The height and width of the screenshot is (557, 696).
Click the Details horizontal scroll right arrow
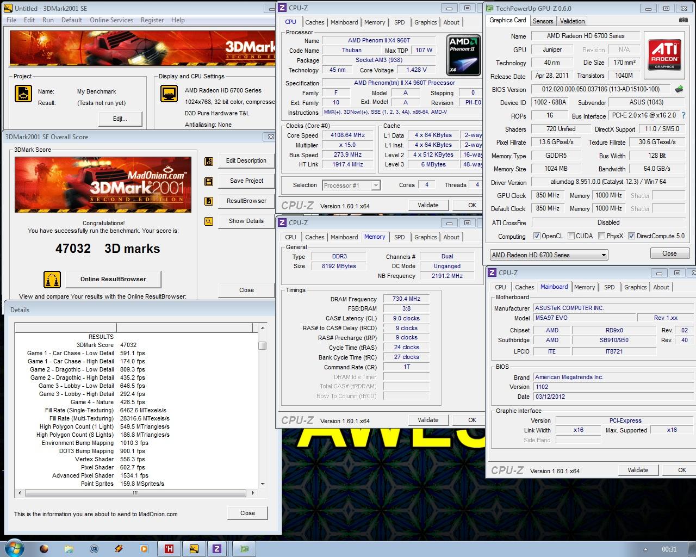coord(254,493)
